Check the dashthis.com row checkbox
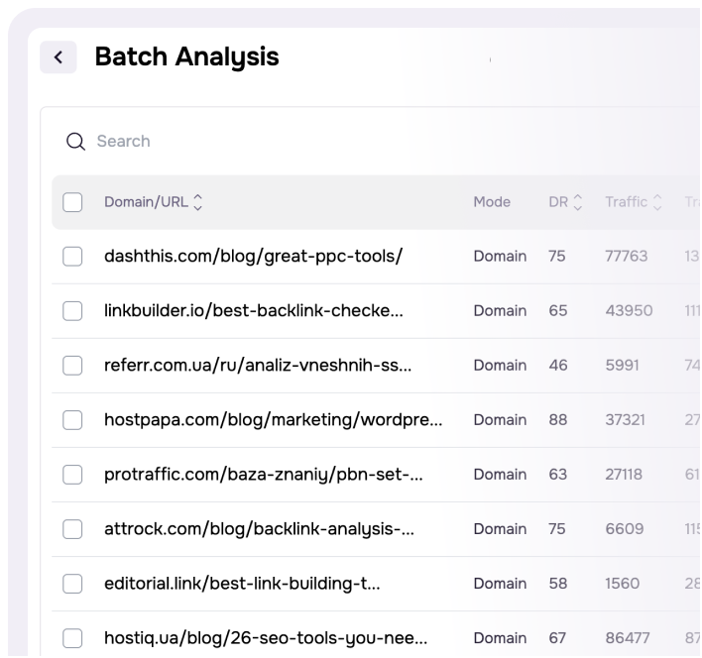Screen dimensions: 702x658 72,257
